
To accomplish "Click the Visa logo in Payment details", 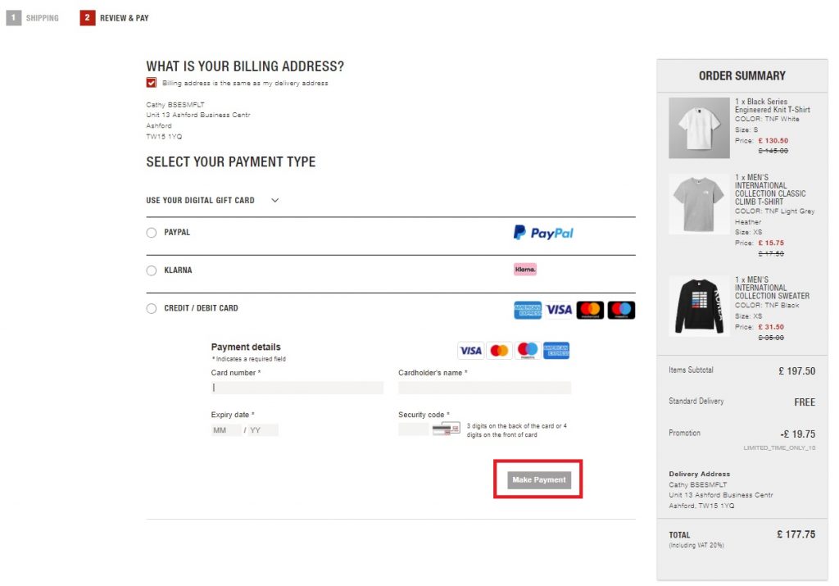I will (470, 351).
